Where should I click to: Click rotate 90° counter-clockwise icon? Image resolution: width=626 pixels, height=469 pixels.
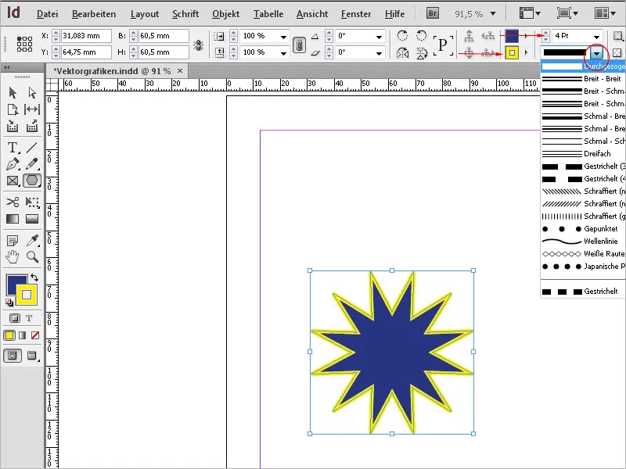[x=421, y=35]
